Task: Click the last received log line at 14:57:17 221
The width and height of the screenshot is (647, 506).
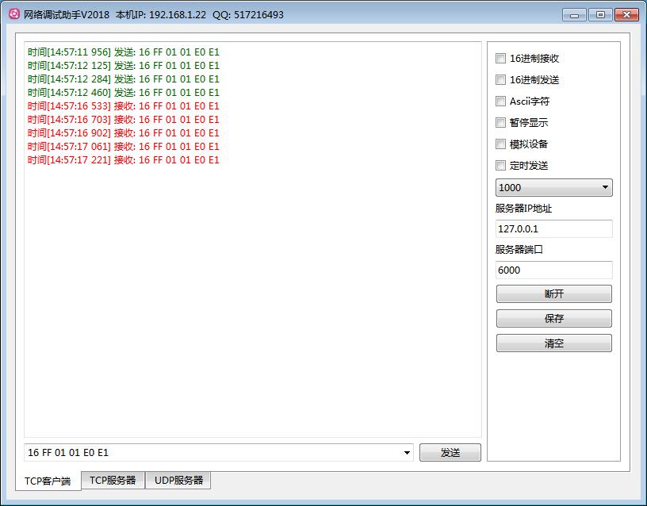Action: [124, 160]
